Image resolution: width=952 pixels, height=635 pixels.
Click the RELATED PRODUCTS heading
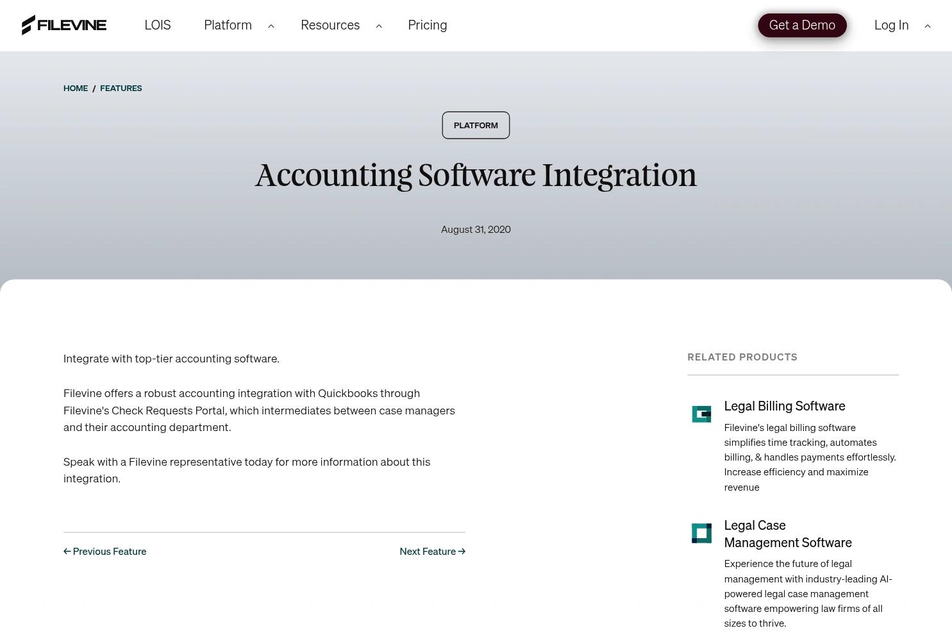(x=742, y=357)
